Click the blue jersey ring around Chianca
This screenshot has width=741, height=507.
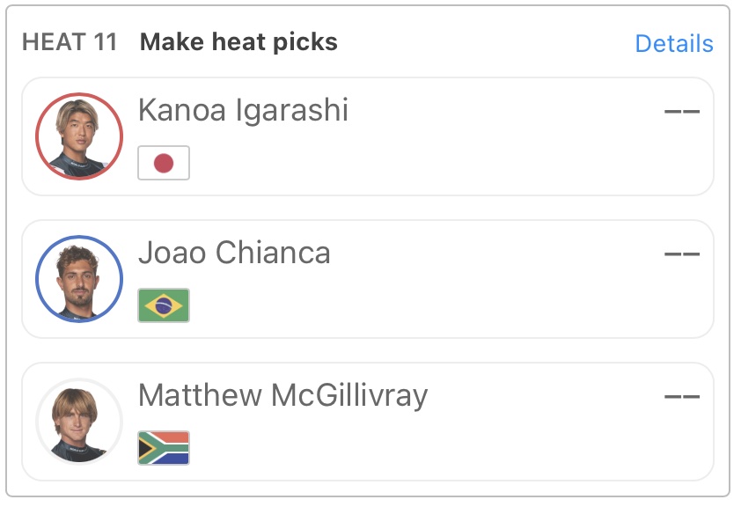38,279
